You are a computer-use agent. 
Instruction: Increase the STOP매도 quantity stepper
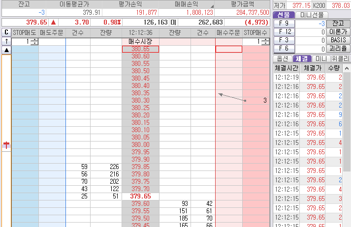point(34,40)
